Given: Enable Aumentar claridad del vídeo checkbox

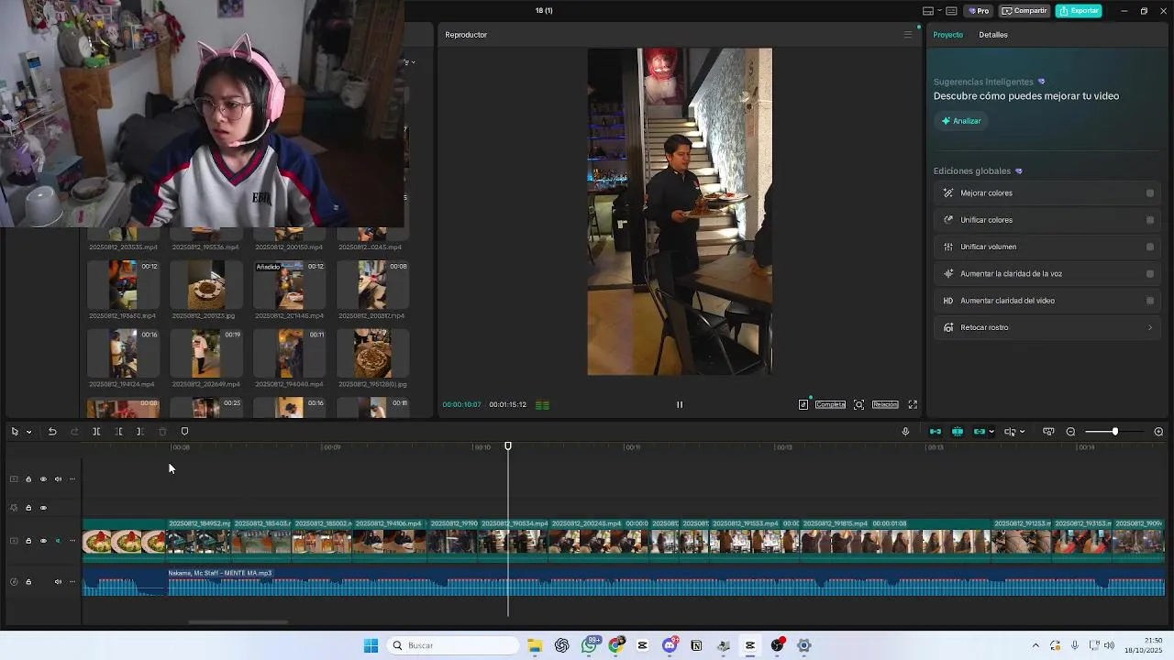Looking at the screenshot, I should pos(1150,301).
